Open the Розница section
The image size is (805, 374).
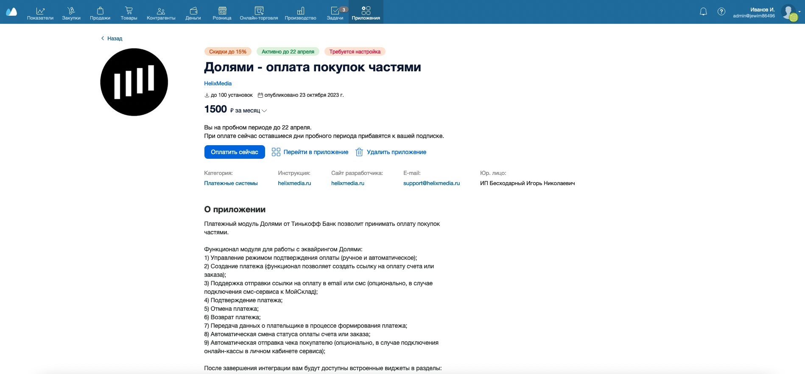222,13
